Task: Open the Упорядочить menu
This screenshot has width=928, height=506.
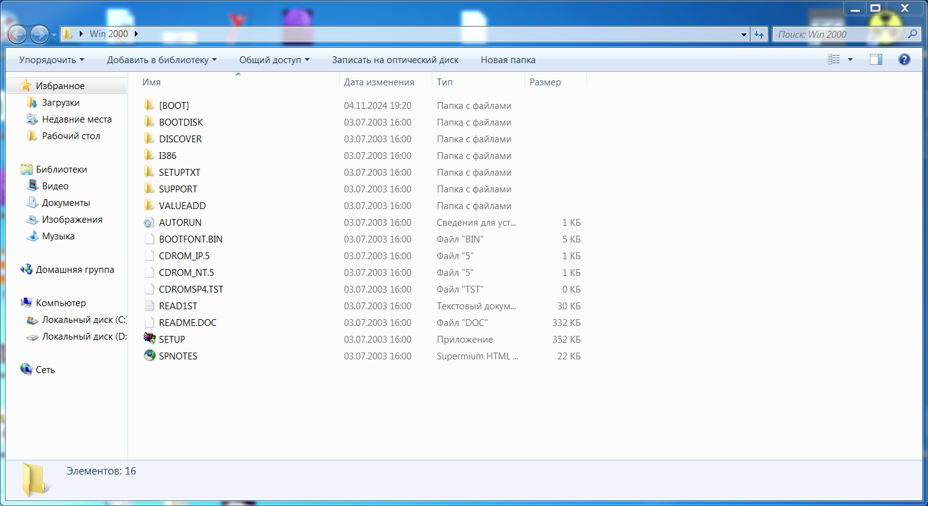Action: (x=51, y=60)
